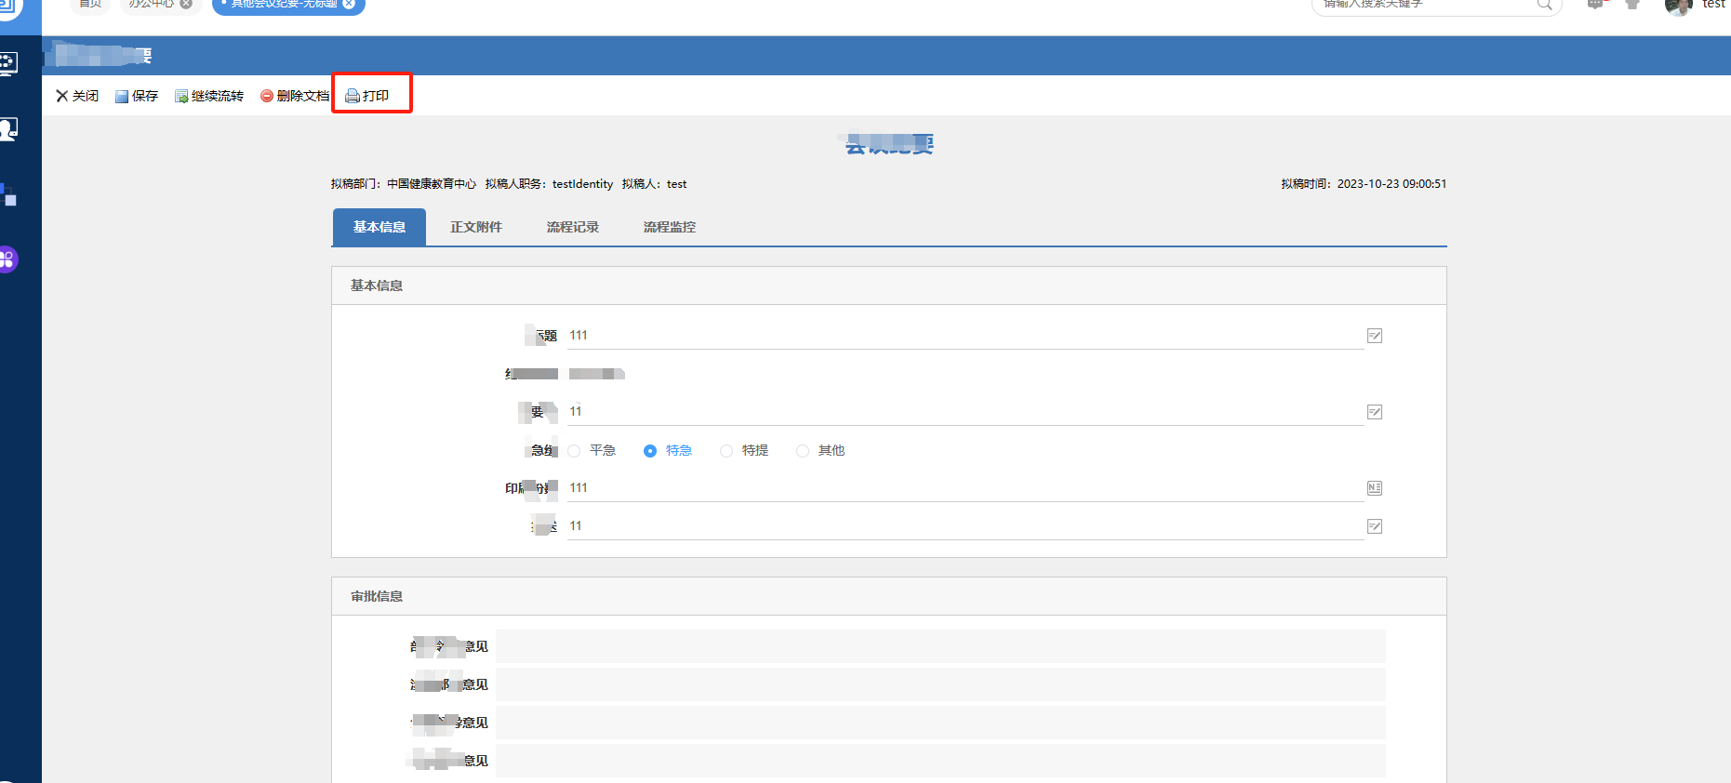This screenshot has height=783, width=1731.
Task: Click the testIdentity text
Action: point(582,184)
